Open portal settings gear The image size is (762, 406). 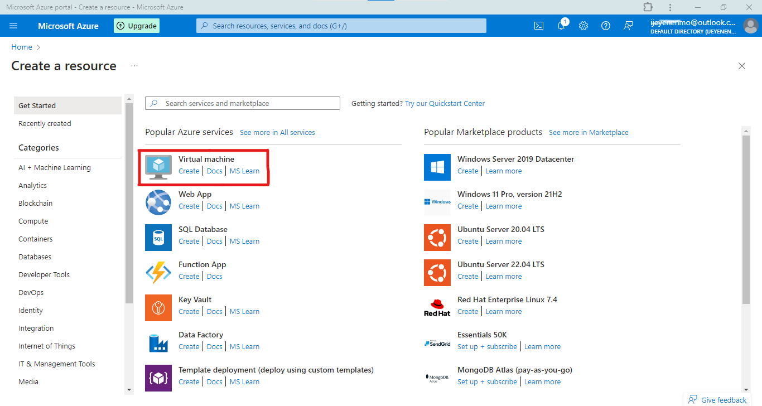(583, 26)
